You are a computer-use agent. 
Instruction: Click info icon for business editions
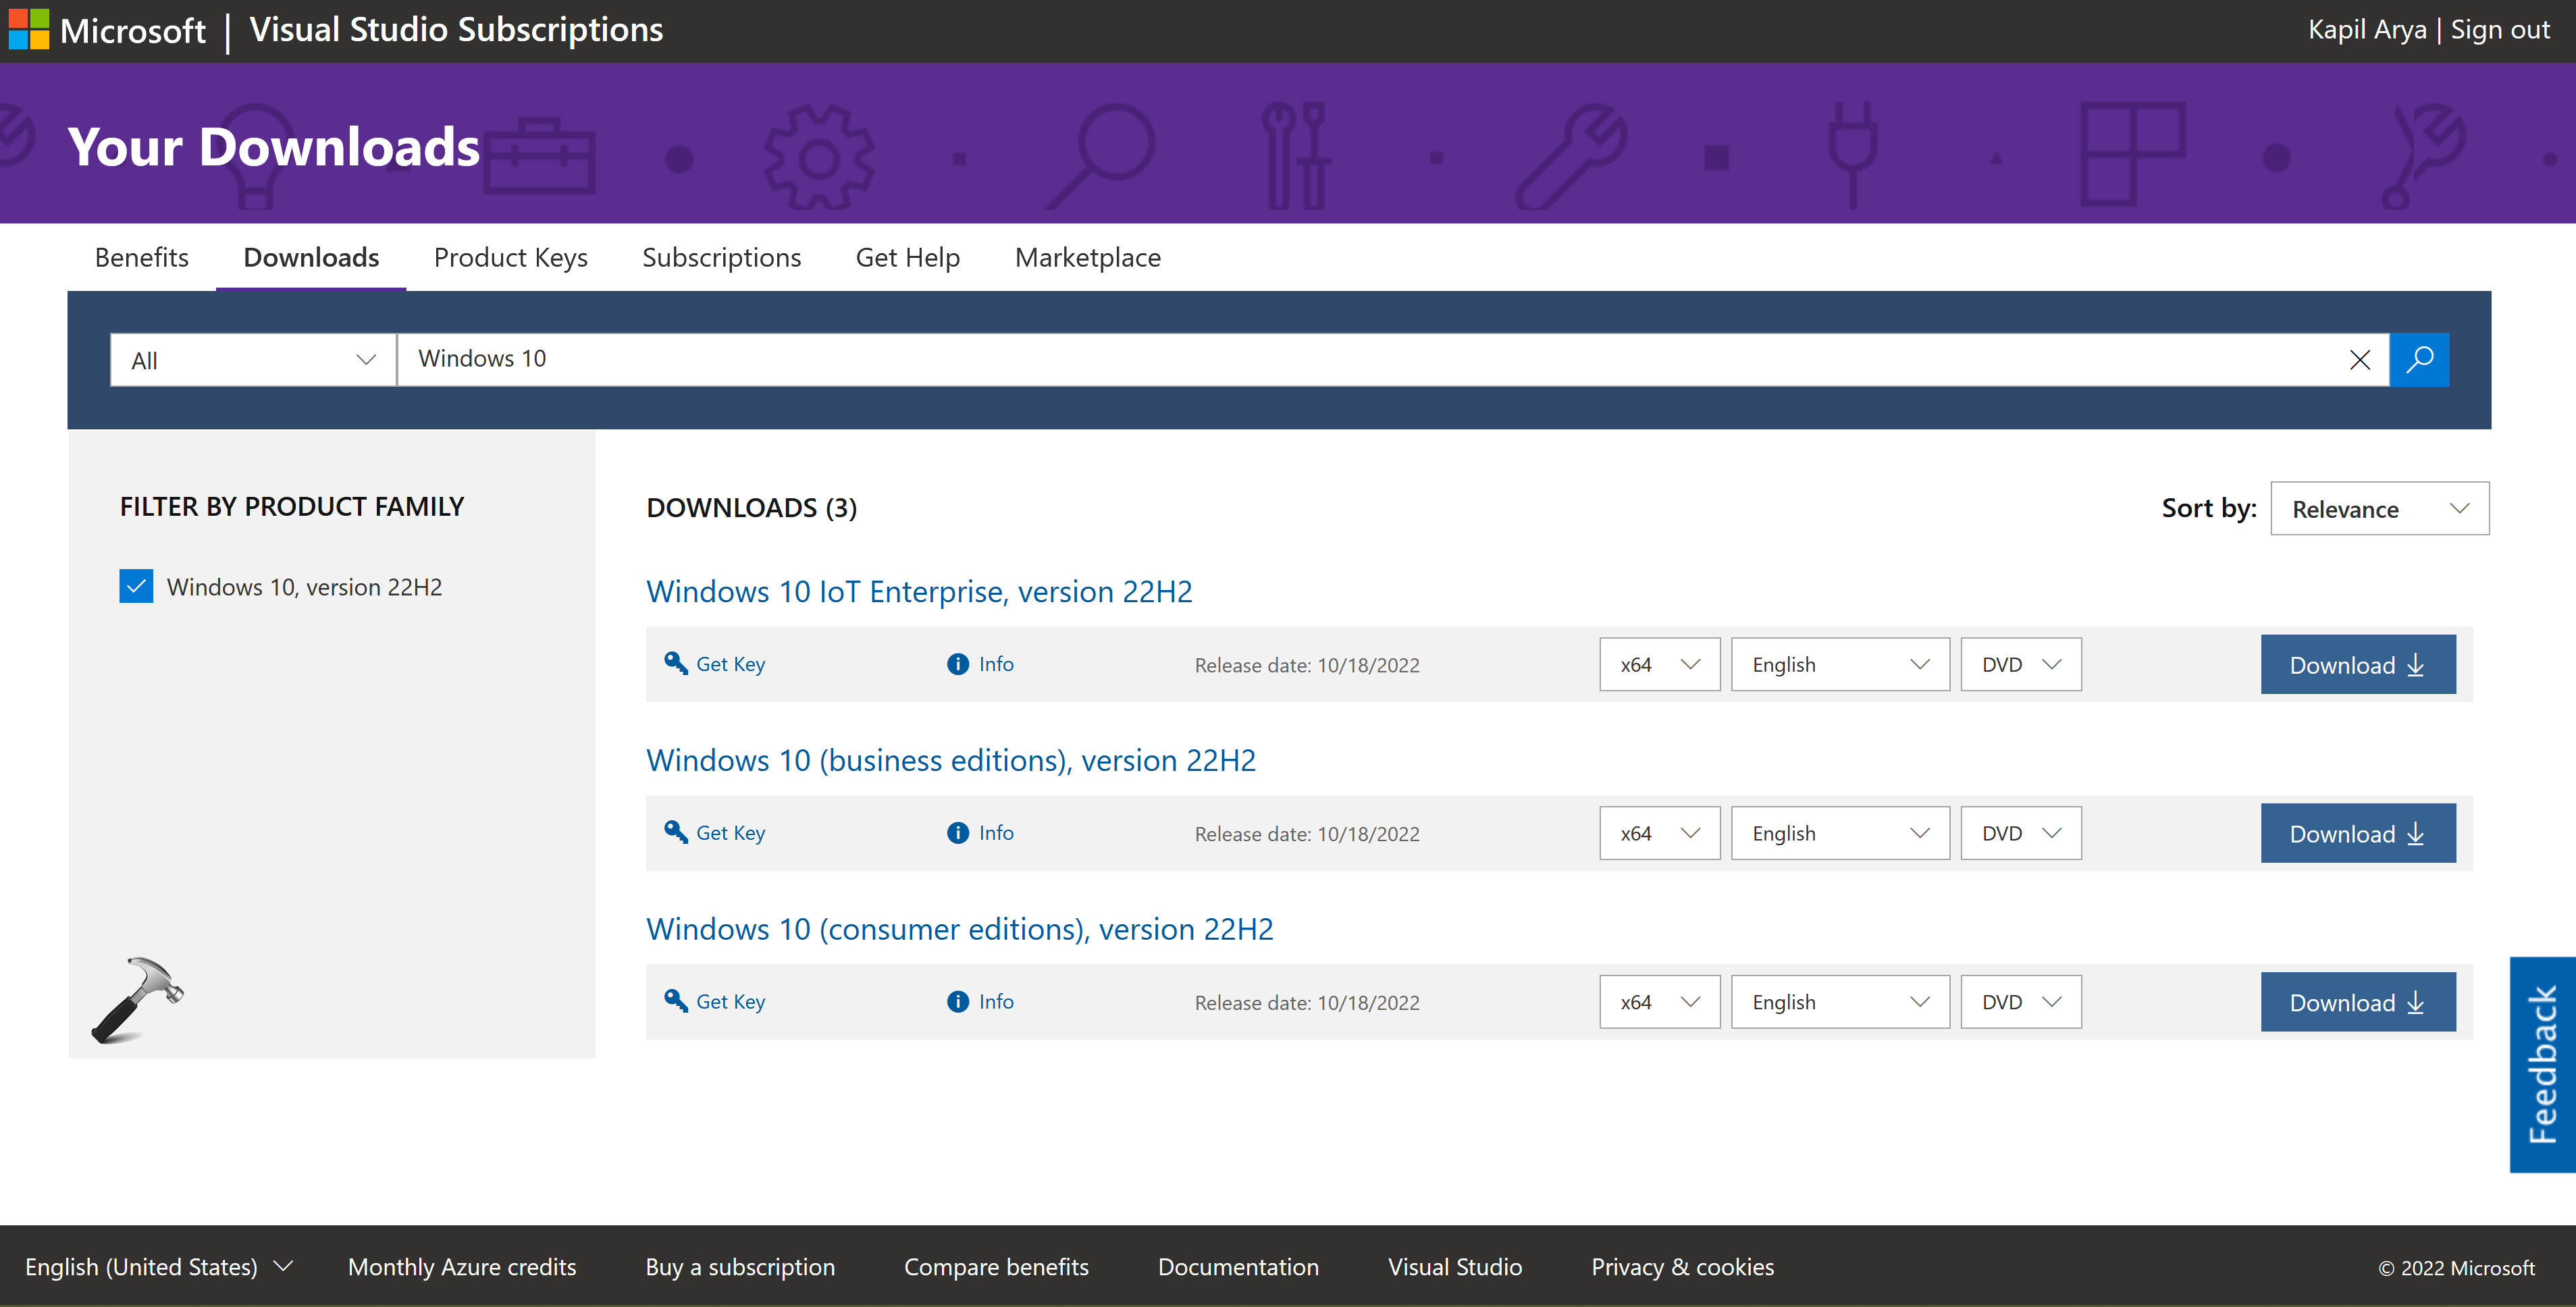[x=957, y=833]
